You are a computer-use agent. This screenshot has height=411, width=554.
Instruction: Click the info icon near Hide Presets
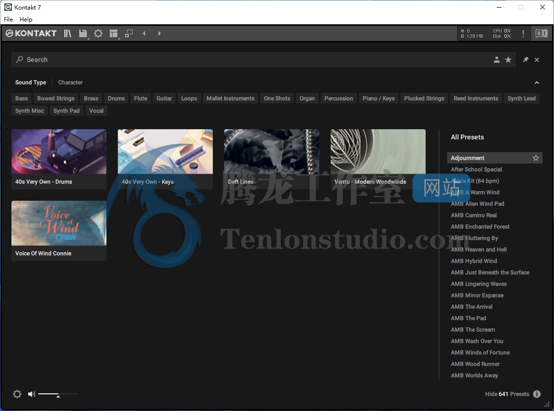(x=537, y=394)
